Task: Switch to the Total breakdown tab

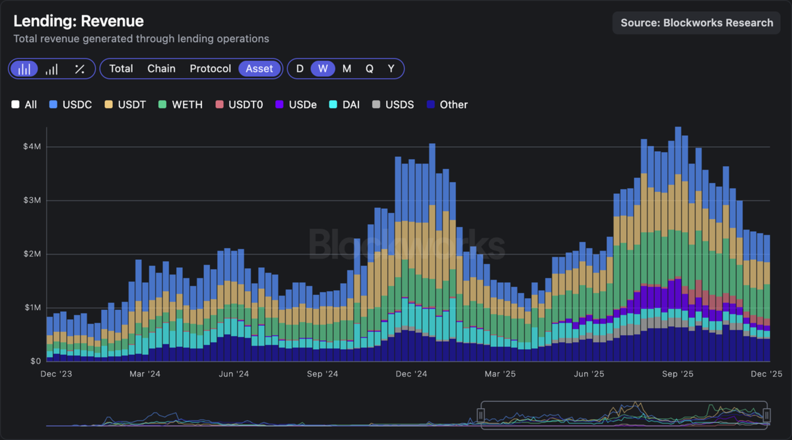Action: (121, 68)
